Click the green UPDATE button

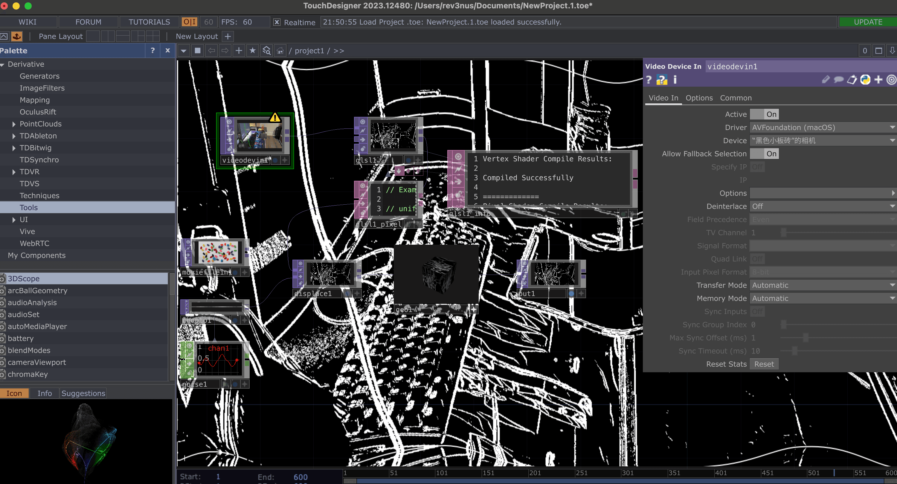pyautogui.click(x=868, y=22)
